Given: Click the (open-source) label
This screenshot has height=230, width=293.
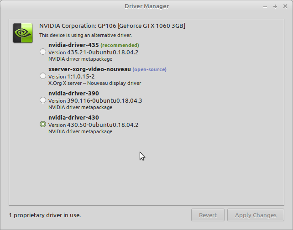Looking at the screenshot, I should (150, 69).
